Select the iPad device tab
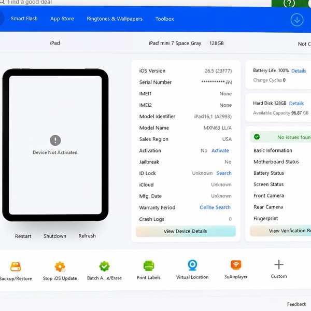311x311 pixels. (x=55, y=43)
